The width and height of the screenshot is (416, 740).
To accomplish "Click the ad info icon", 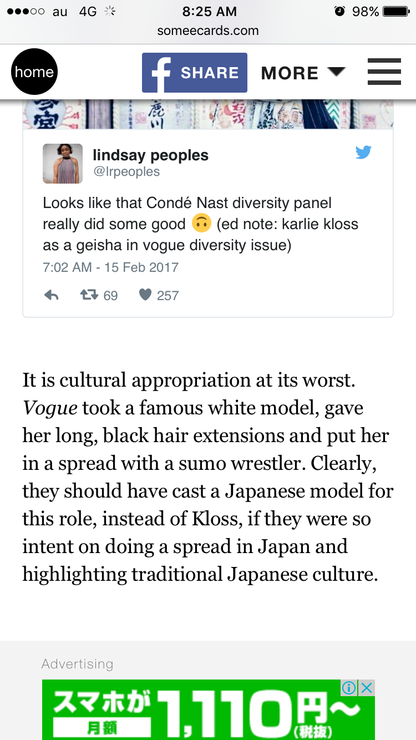I will click(x=349, y=688).
